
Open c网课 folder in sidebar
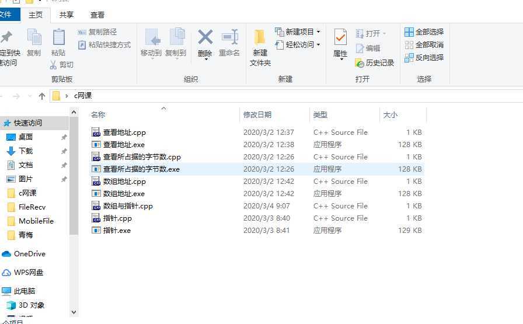[27, 193]
